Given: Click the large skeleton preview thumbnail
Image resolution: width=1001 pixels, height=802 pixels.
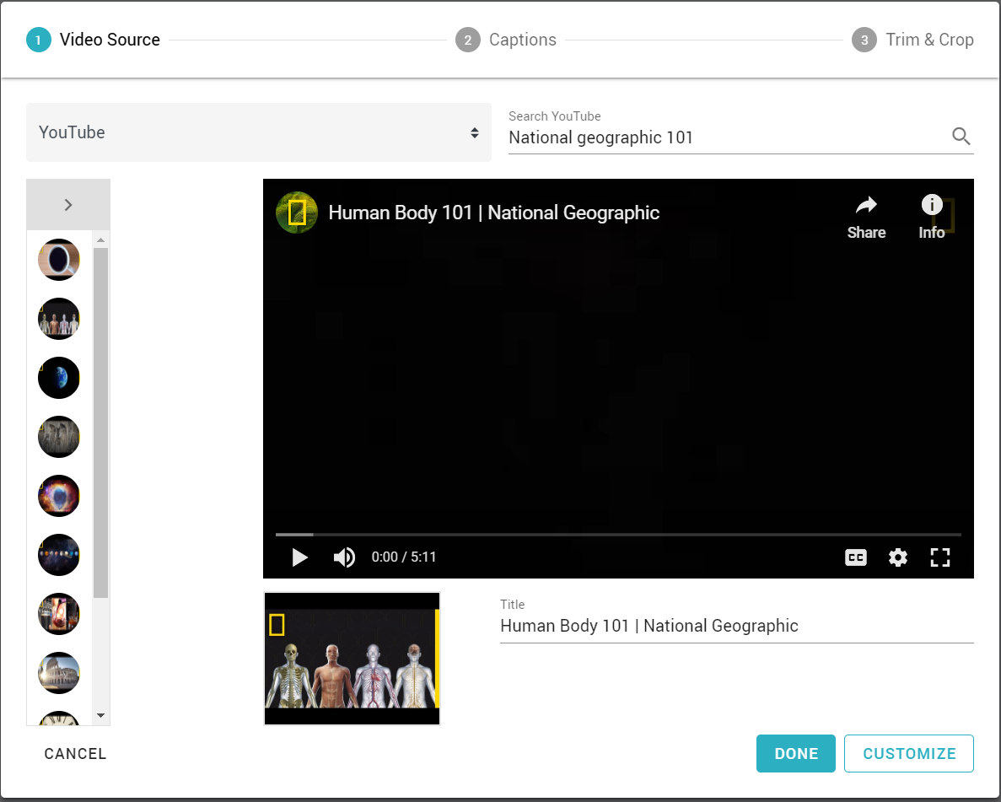Looking at the screenshot, I should (353, 659).
